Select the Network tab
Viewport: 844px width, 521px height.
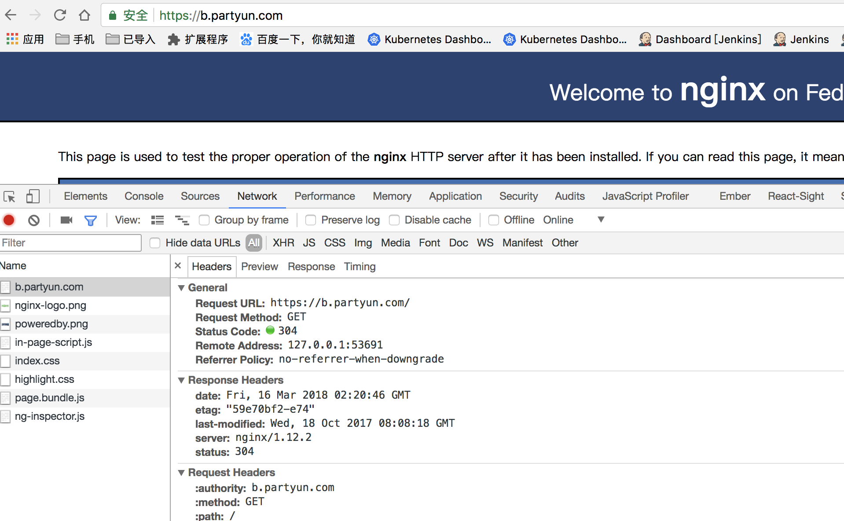[257, 196]
